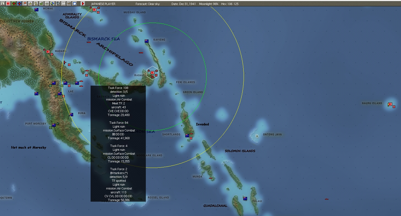This screenshot has width=401, height=216.
Task: Click the GUADALCANAL map label
Action: coord(215,206)
